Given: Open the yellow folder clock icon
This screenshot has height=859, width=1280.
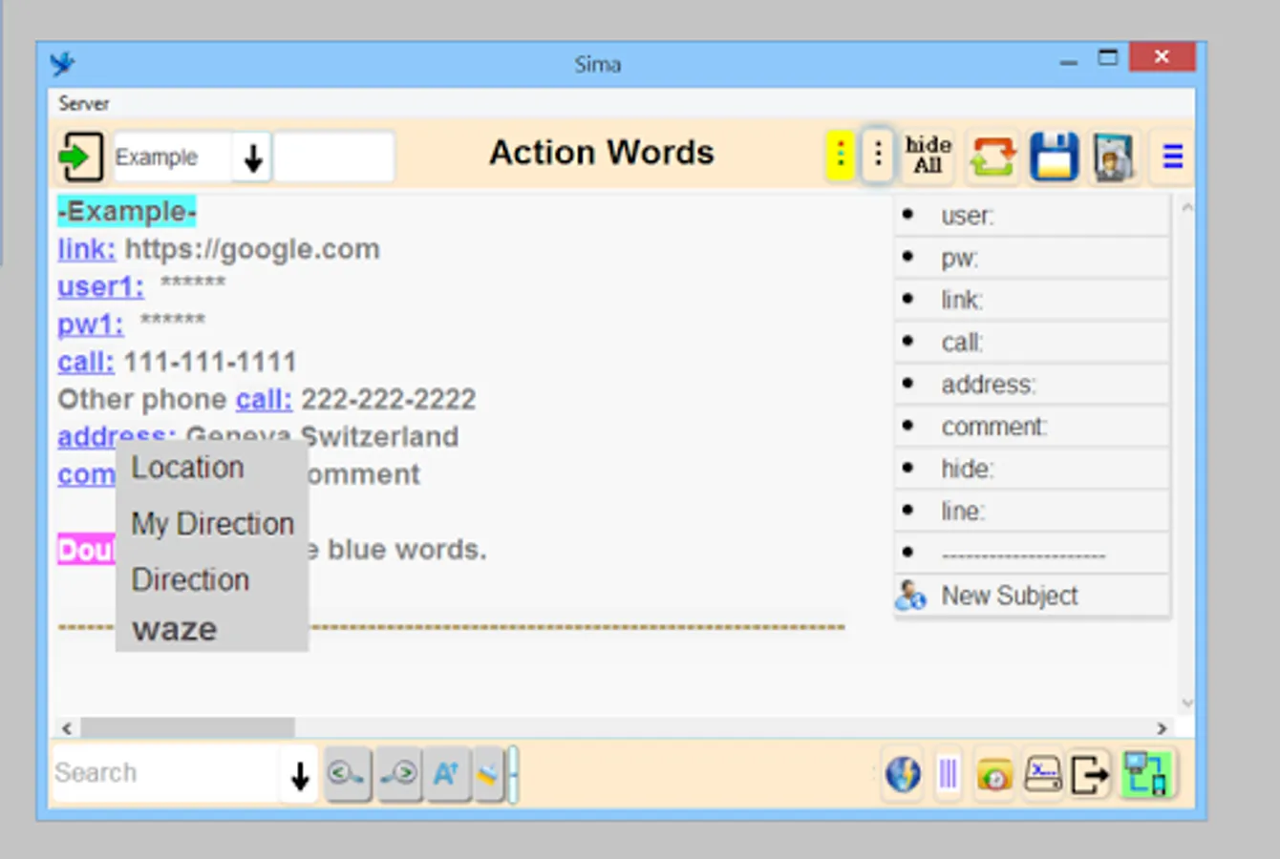Looking at the screenshot, I should click(994, 775).
